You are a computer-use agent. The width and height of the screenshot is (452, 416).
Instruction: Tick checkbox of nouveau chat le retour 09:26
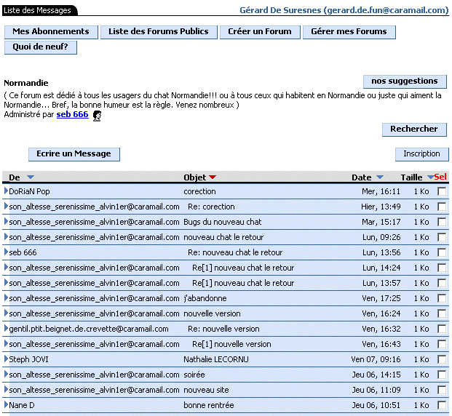click(442, 237)
